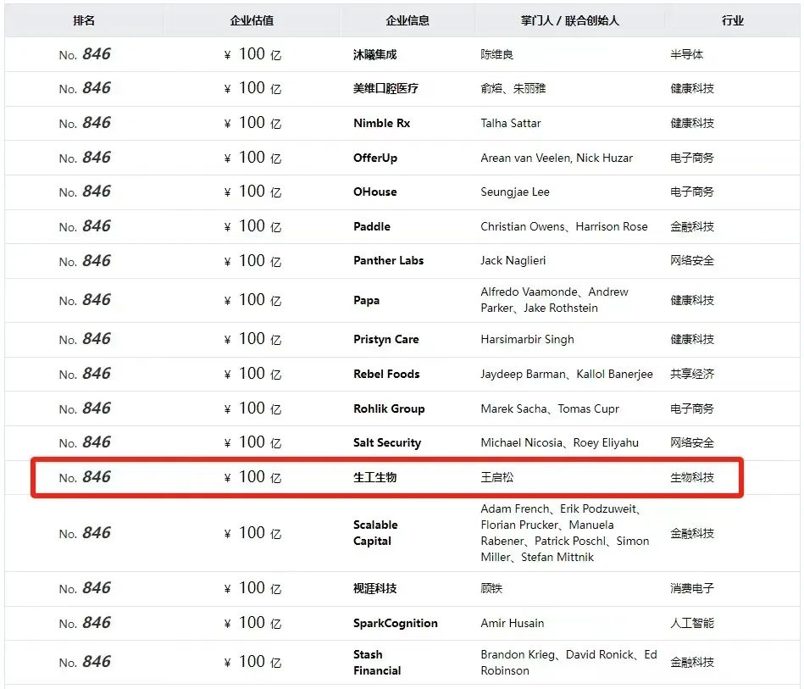This screenshot has height=689, width=804.
Task: Open the 沐曦集成 company entry
Action: tap(374, 54)
